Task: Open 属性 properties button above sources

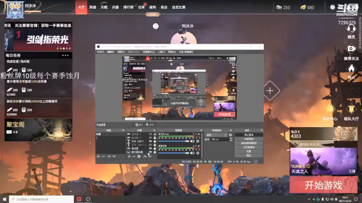Action: [139, 125]
